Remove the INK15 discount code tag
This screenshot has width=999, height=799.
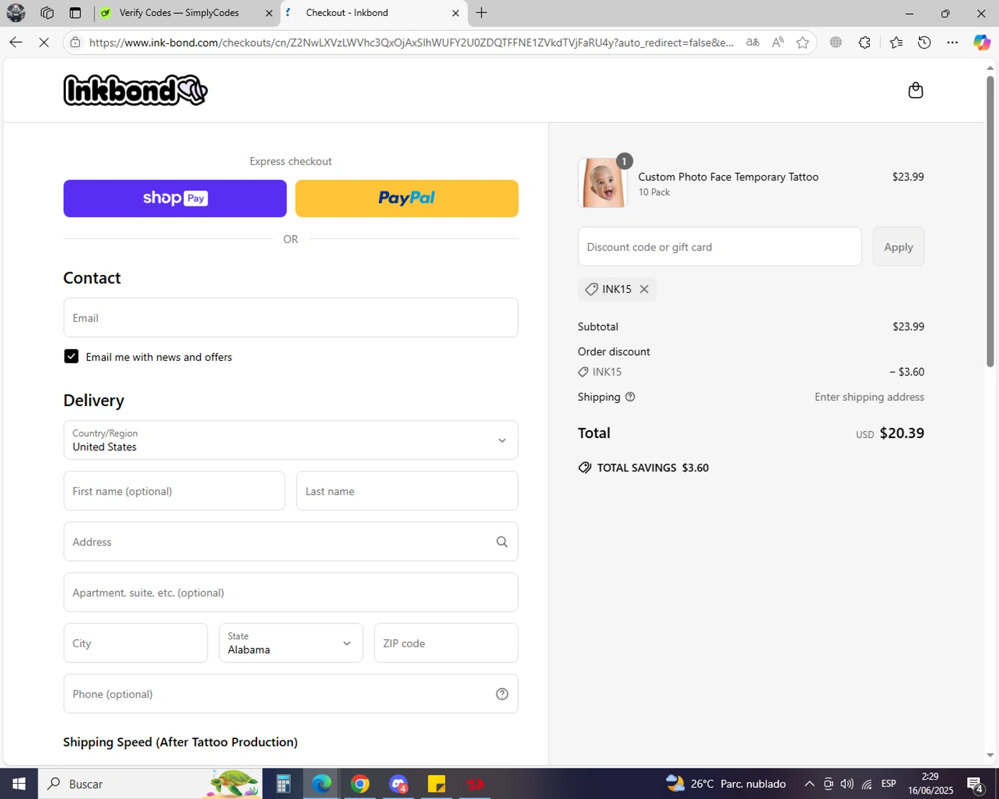[x=644, y=289]
